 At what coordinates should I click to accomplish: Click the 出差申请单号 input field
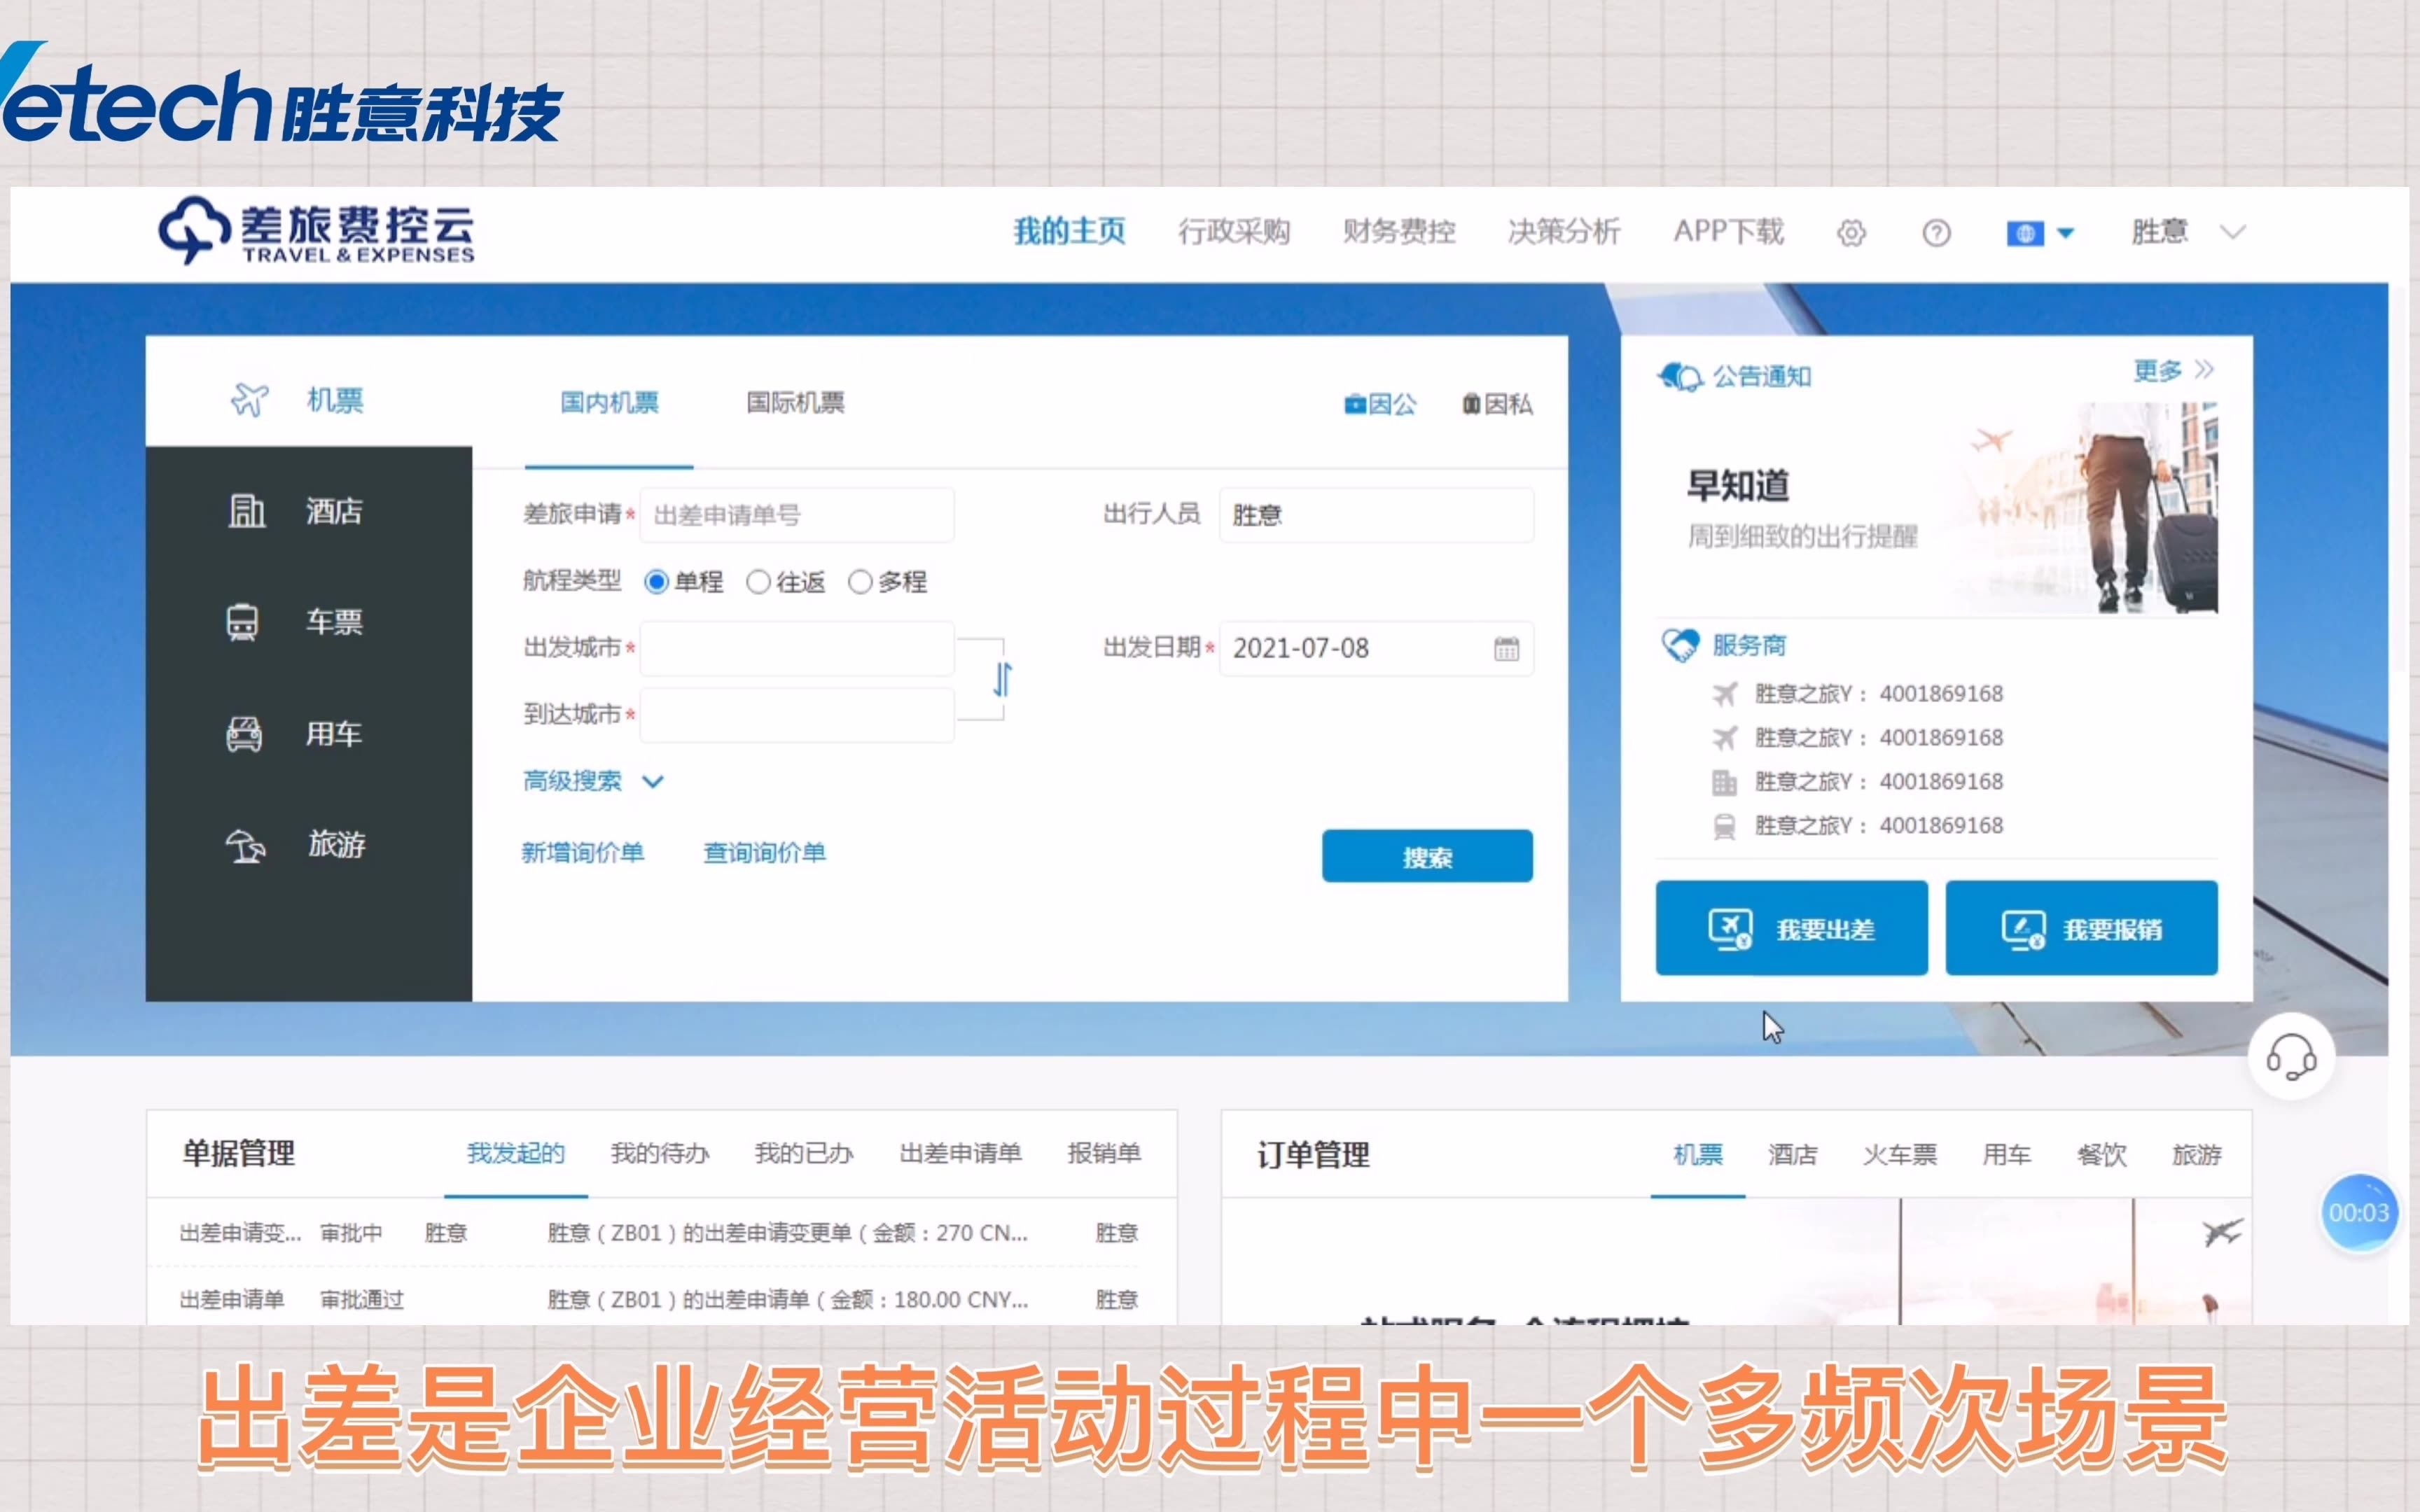796,515
